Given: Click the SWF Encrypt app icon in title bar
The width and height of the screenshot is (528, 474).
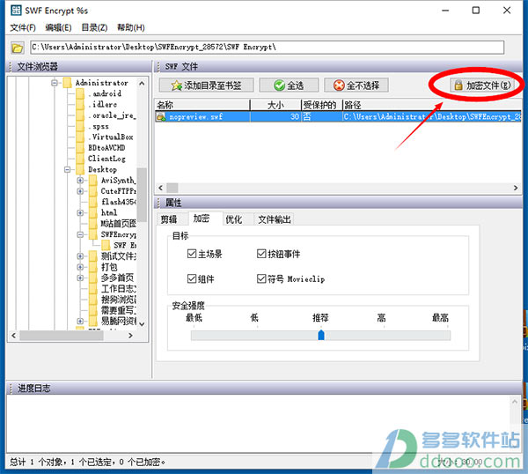Looking at the screenshot, I should pos(16,11).
